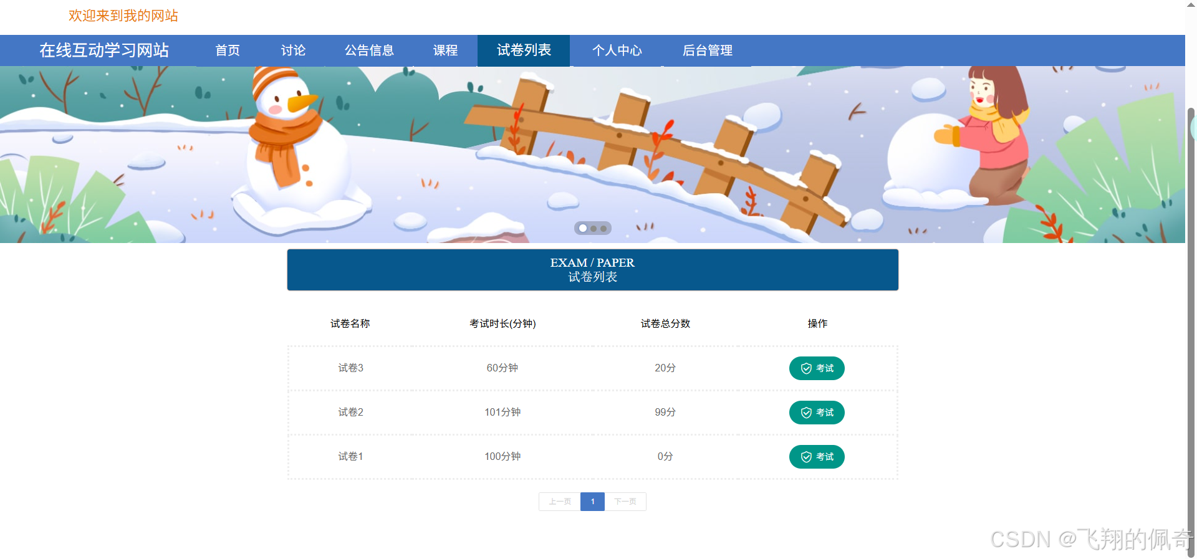1197x559 pixels.
Task: Click shield icon in 试卷2 exam button
Action: tap(806, 413)
